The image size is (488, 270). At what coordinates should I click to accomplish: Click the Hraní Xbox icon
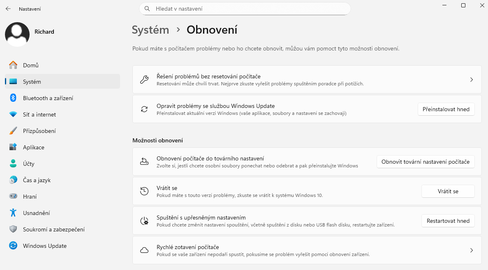pos(12,197)
